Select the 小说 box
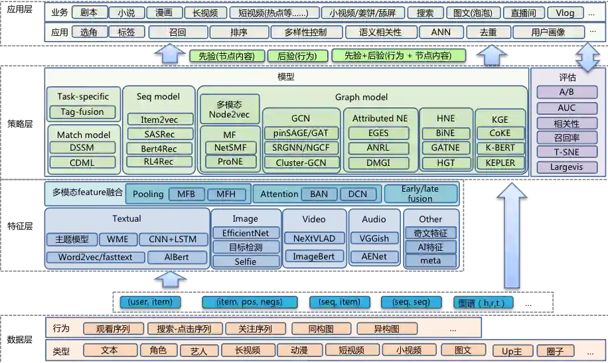608x363 pixels. click(x=126, y=13)
